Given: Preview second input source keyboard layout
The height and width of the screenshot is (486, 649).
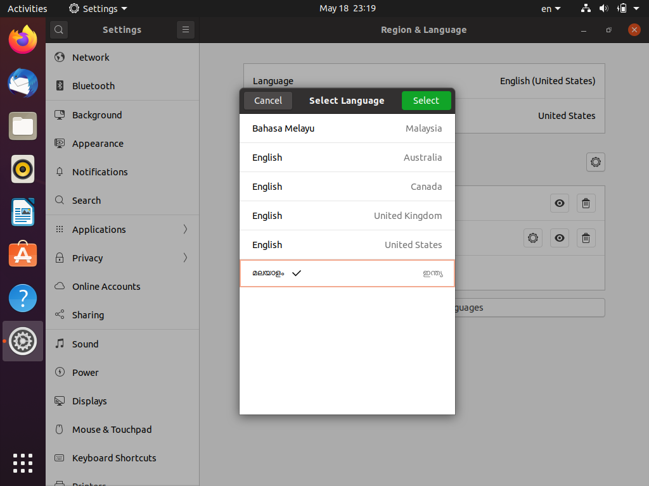Looking at the screenshot, I should point(560,238).
